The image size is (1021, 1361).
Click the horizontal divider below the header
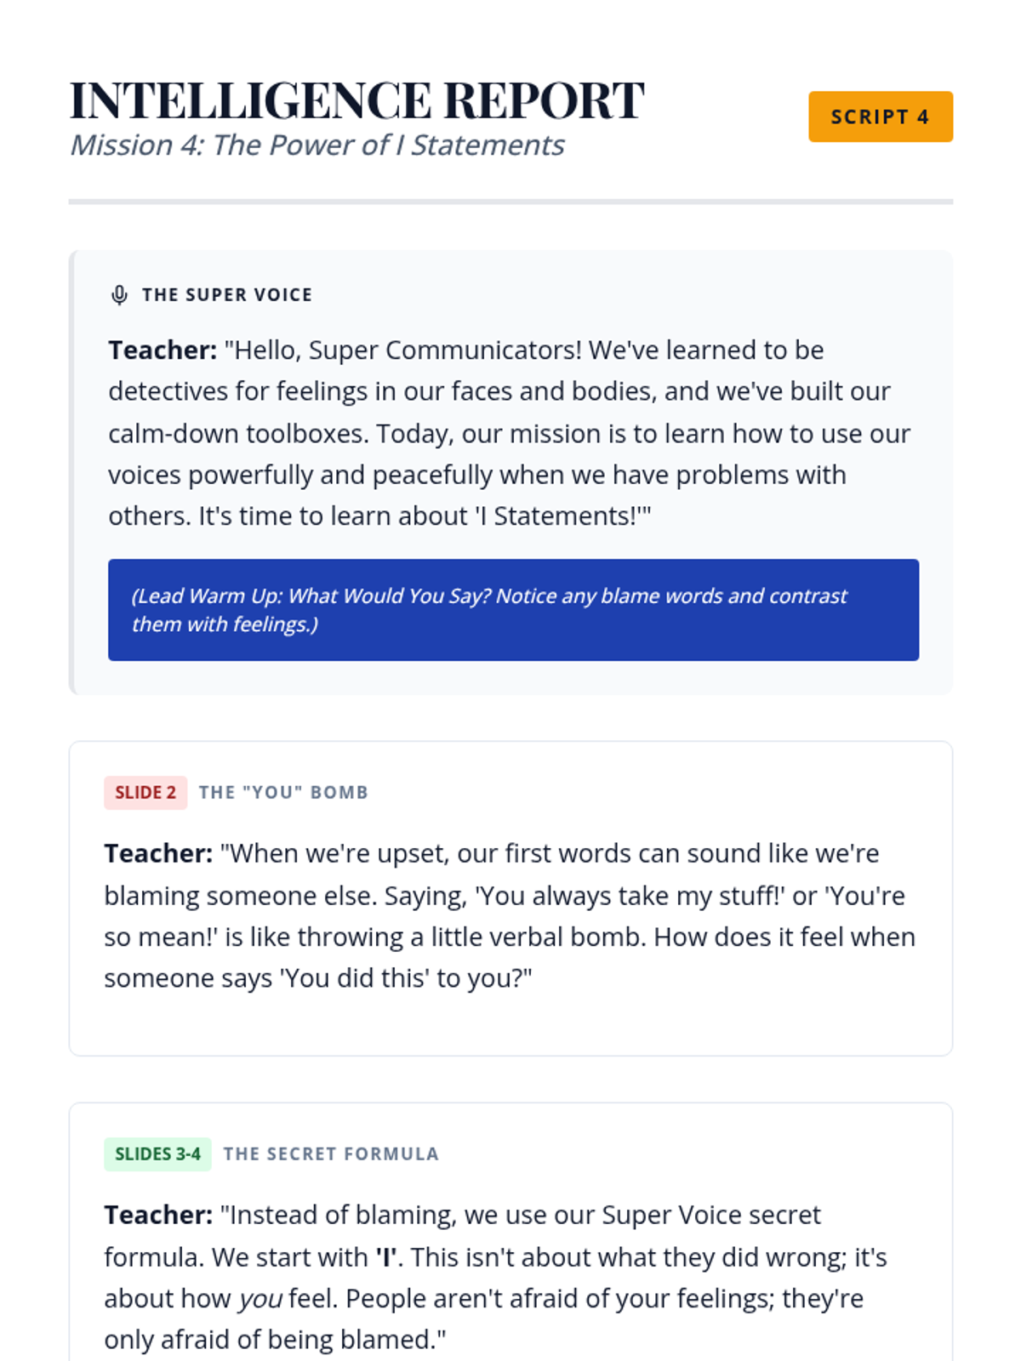click(x=510, y=202)
